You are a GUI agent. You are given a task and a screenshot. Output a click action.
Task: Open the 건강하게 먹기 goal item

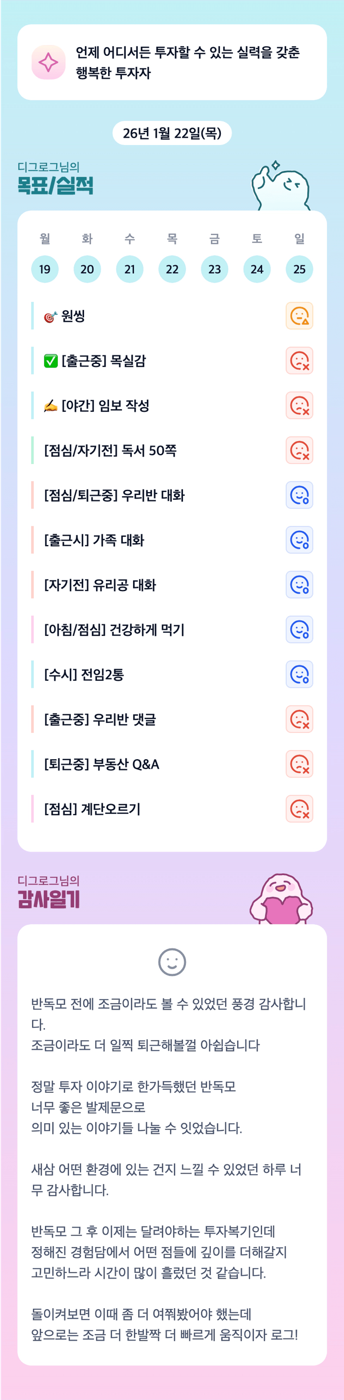(114, 630)
